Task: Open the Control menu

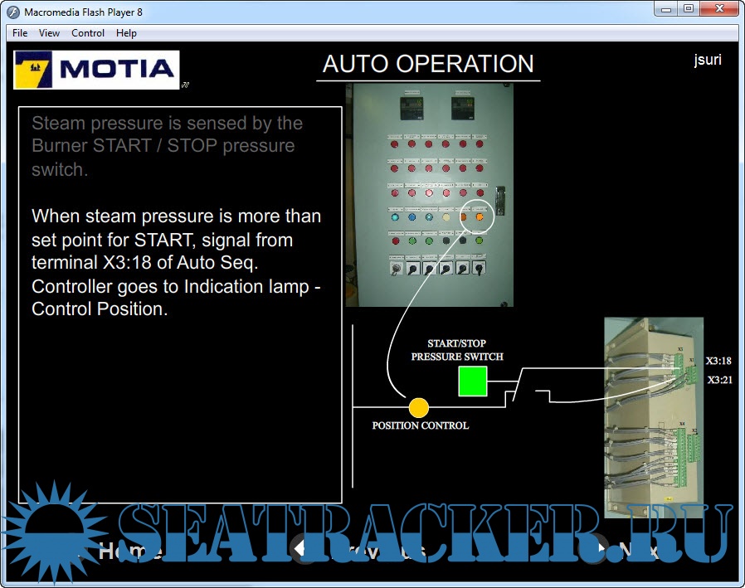Action: pos(88,33)
